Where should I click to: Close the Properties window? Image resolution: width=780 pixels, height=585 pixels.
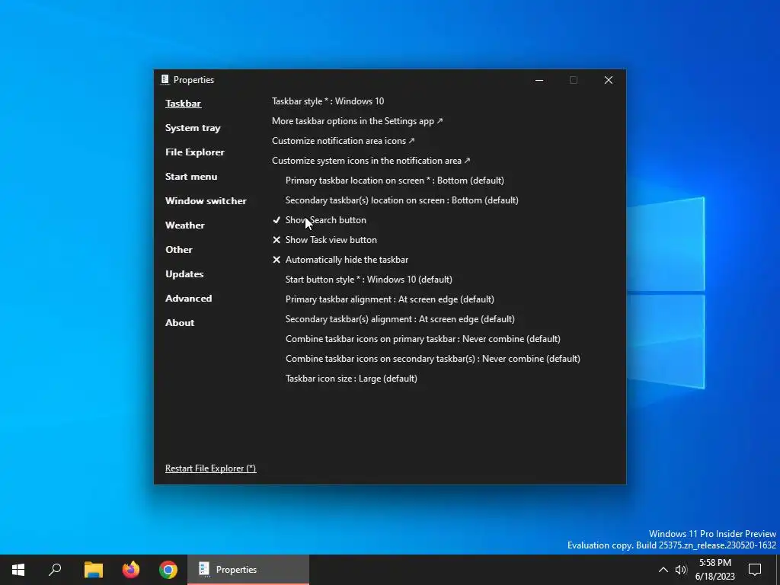click(x=609, y=80)
